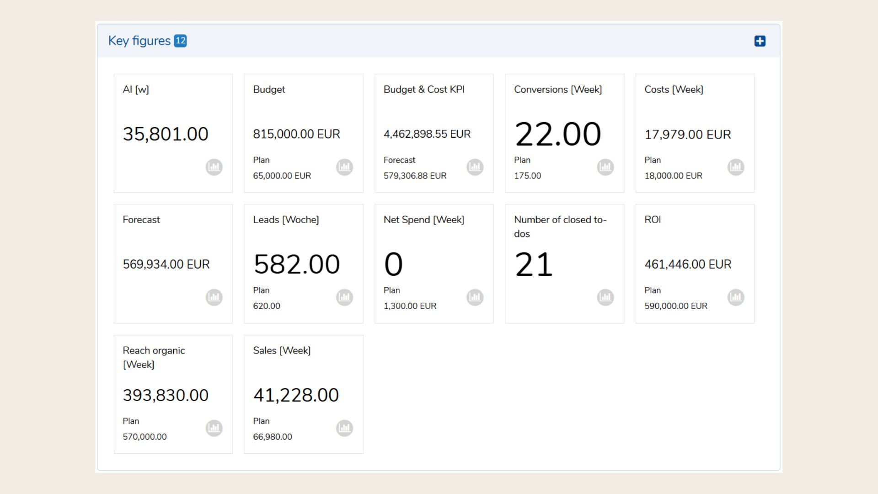Click the Sales [Week] card title
This screenshot has height=494, width=878.
click(282, 350)
